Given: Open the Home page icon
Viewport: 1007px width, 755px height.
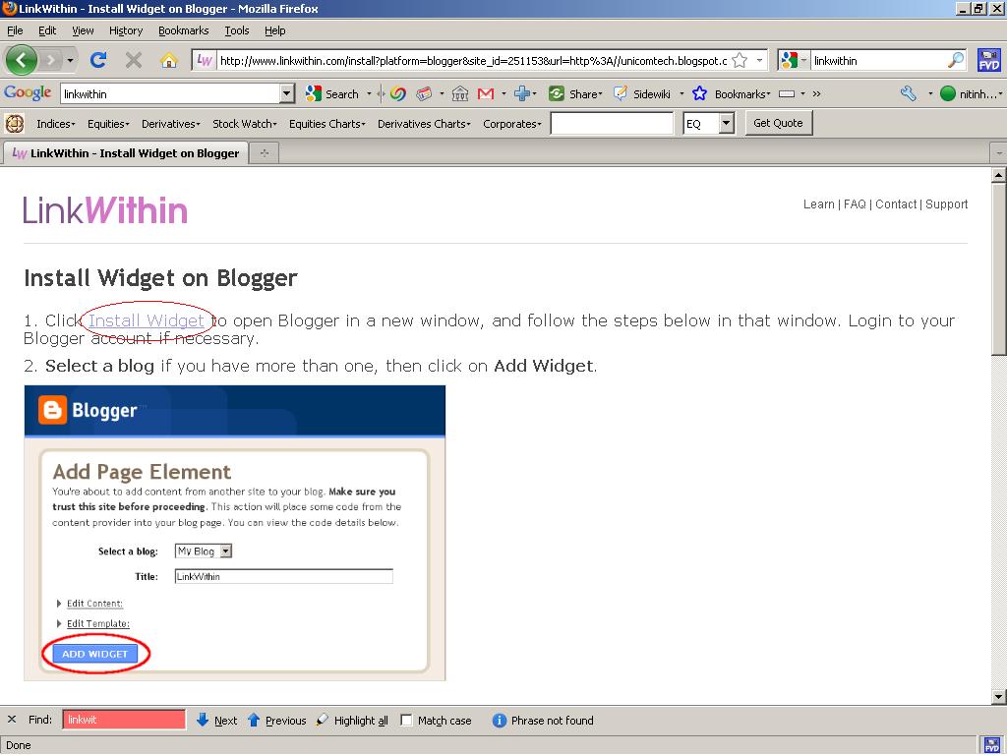Looking at the screenshot, I should [x=169, y=60].
